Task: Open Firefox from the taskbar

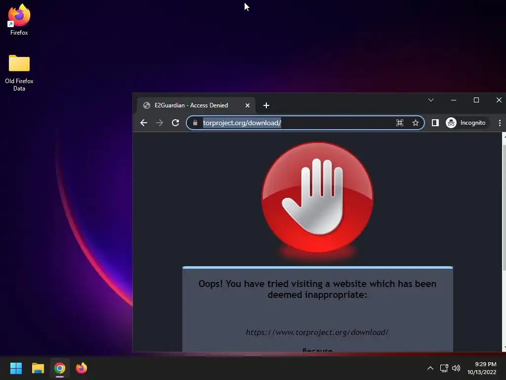Action: pos(82,368)
